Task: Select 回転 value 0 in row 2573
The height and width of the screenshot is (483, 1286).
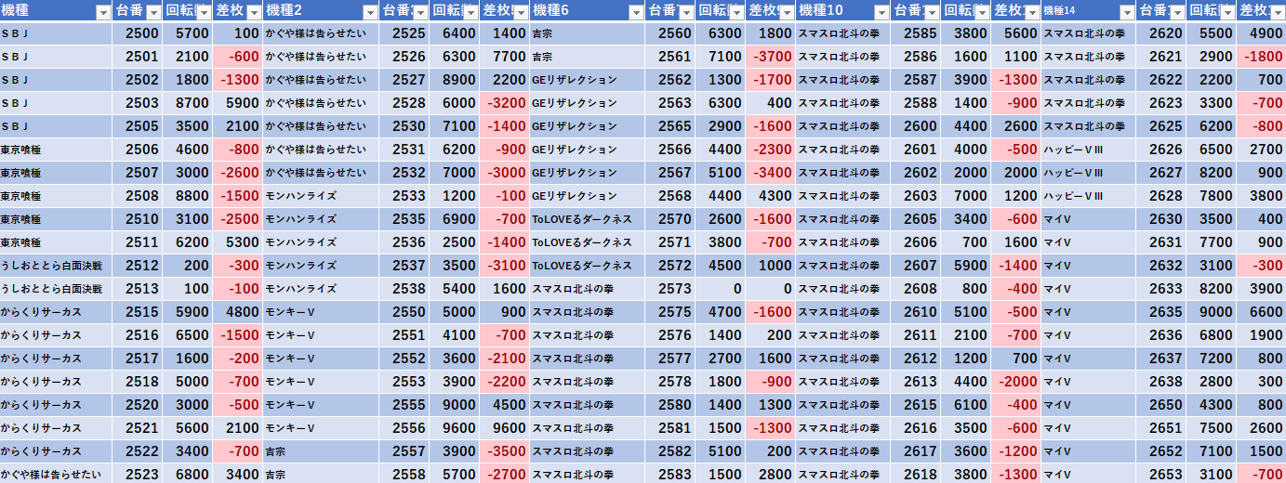Action: click(x=722, y=288)
